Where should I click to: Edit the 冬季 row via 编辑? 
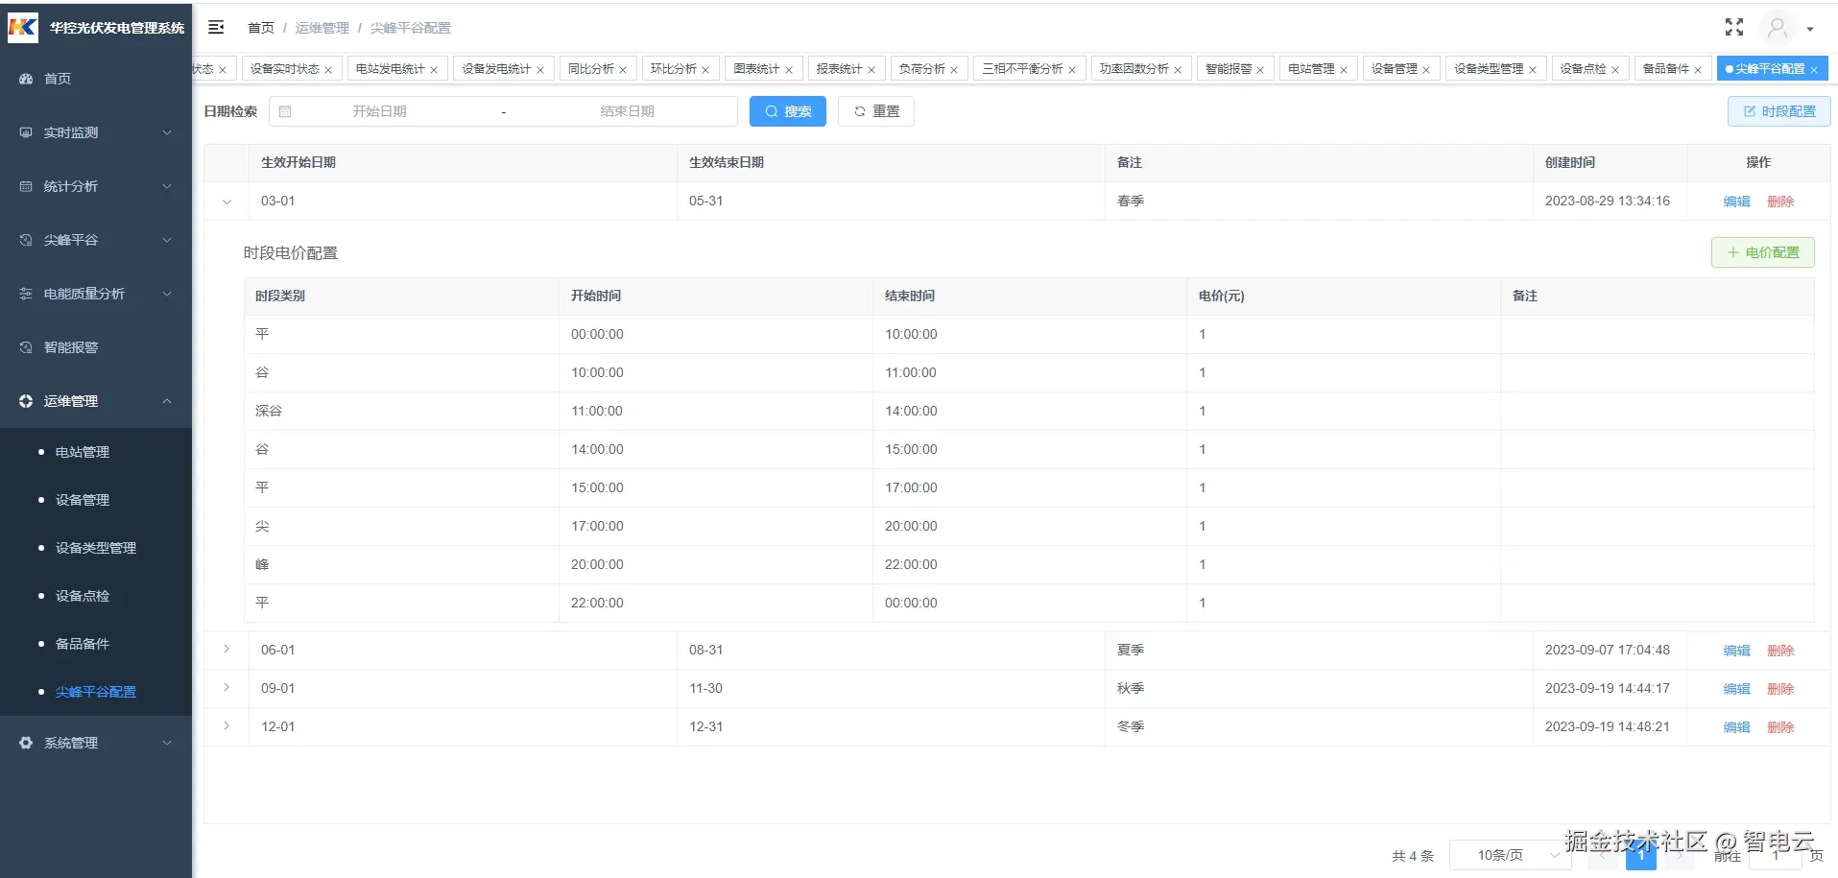[1737, 727]
